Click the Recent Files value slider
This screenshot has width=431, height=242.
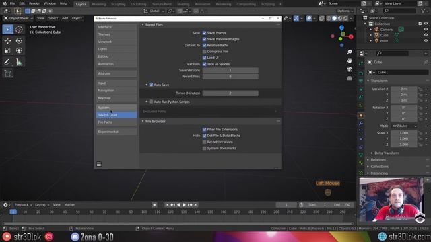230,77
